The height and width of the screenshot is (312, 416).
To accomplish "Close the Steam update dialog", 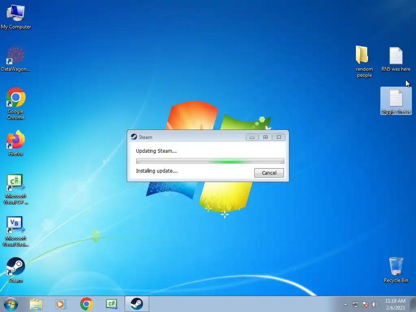I will pos(279,137).
